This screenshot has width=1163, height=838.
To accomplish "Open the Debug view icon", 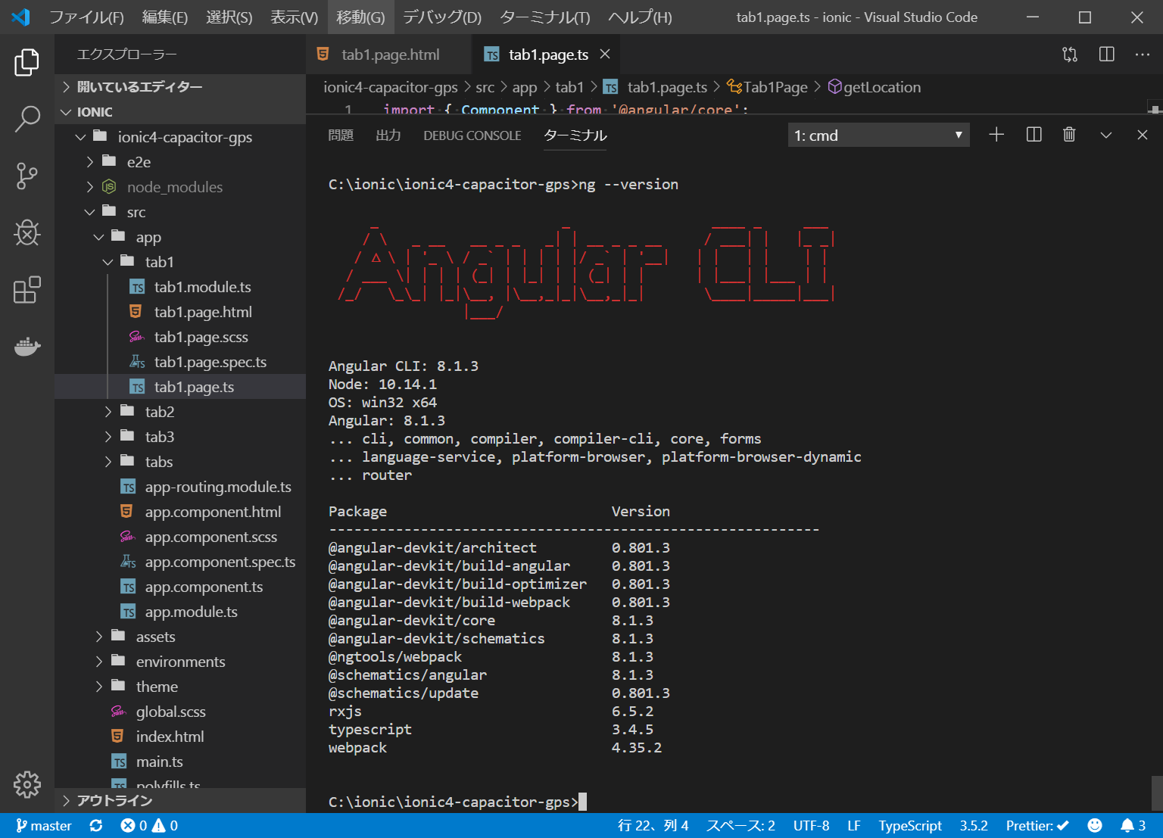I will click(27, 233).
